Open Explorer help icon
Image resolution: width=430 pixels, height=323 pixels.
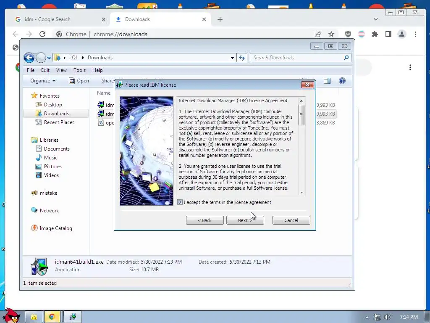click(342, 81)
